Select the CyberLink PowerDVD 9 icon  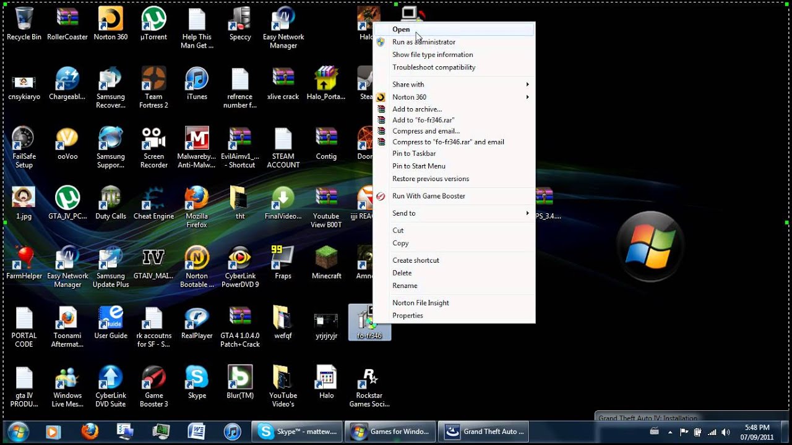tap(240, 268)
